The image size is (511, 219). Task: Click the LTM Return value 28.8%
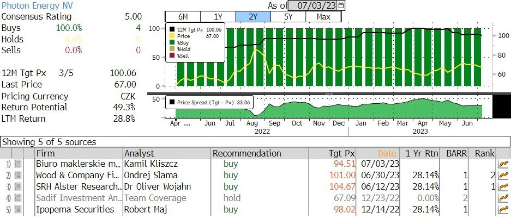coord(124,118)
